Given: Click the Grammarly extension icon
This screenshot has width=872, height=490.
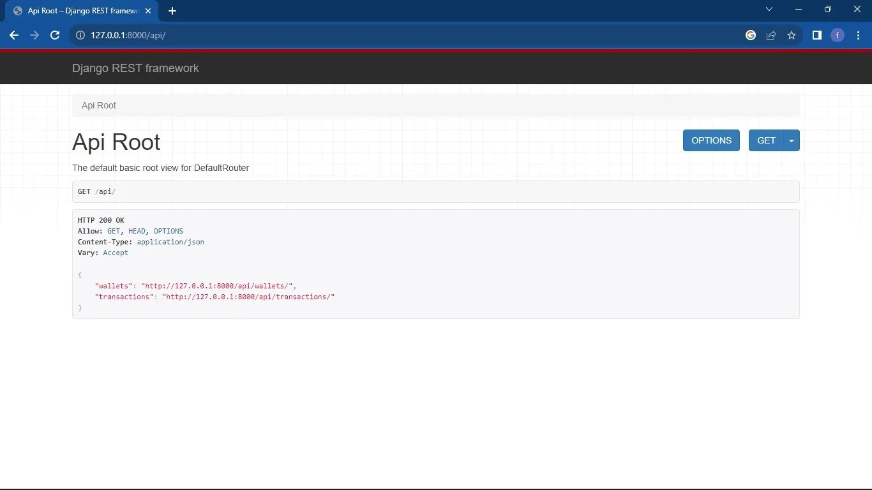Looking at the screenshot, I should [x=750, y=35].
